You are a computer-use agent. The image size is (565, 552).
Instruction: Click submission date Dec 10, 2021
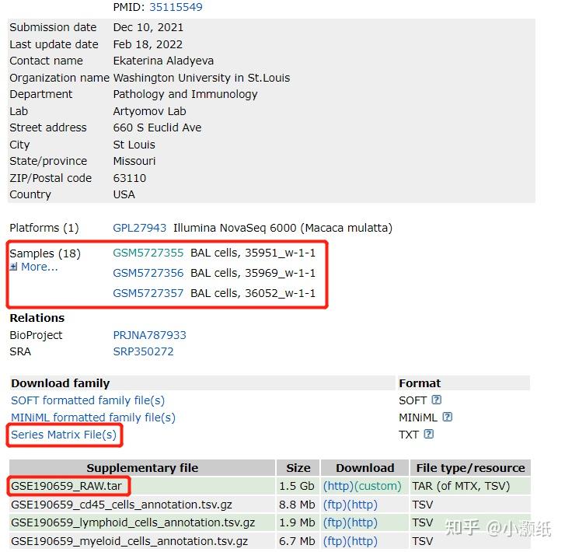[x=148, y=27]
